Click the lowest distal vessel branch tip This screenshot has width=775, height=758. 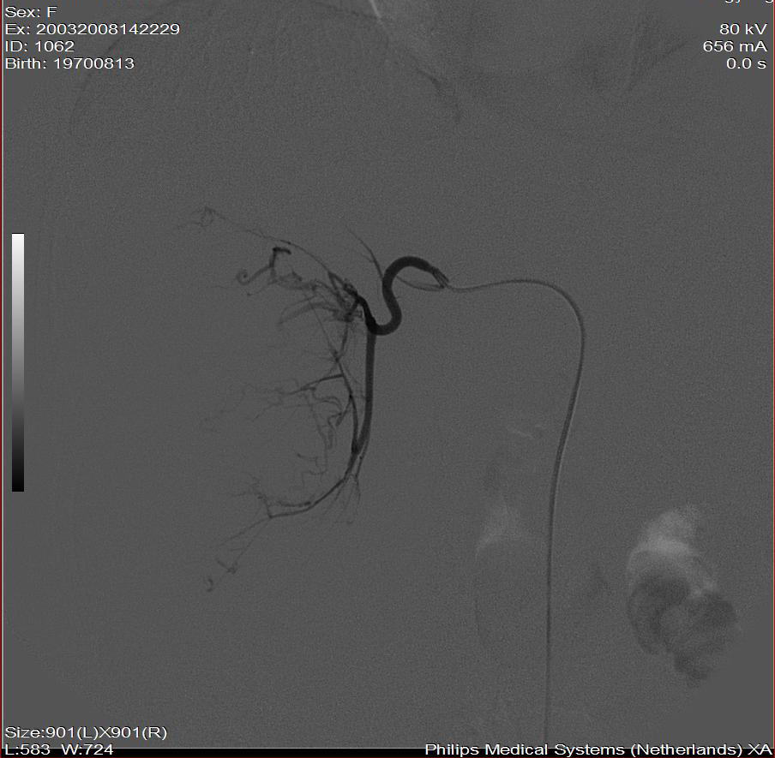[208, 584]
